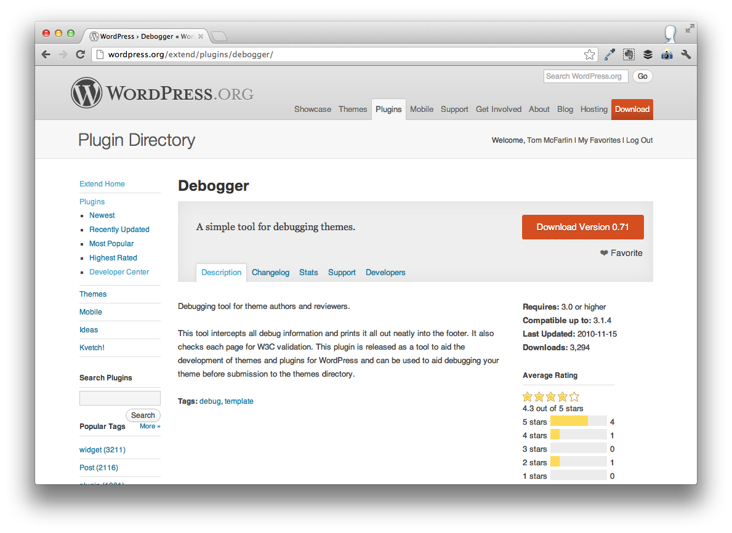Switch to the Stats tab
The height and width of the screenshot is (533, 732).
(x=308, y=273)
